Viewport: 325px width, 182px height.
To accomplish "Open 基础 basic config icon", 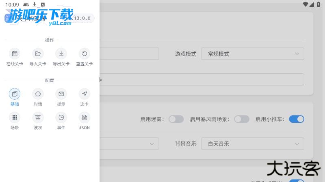I will (x=15, y=94).
